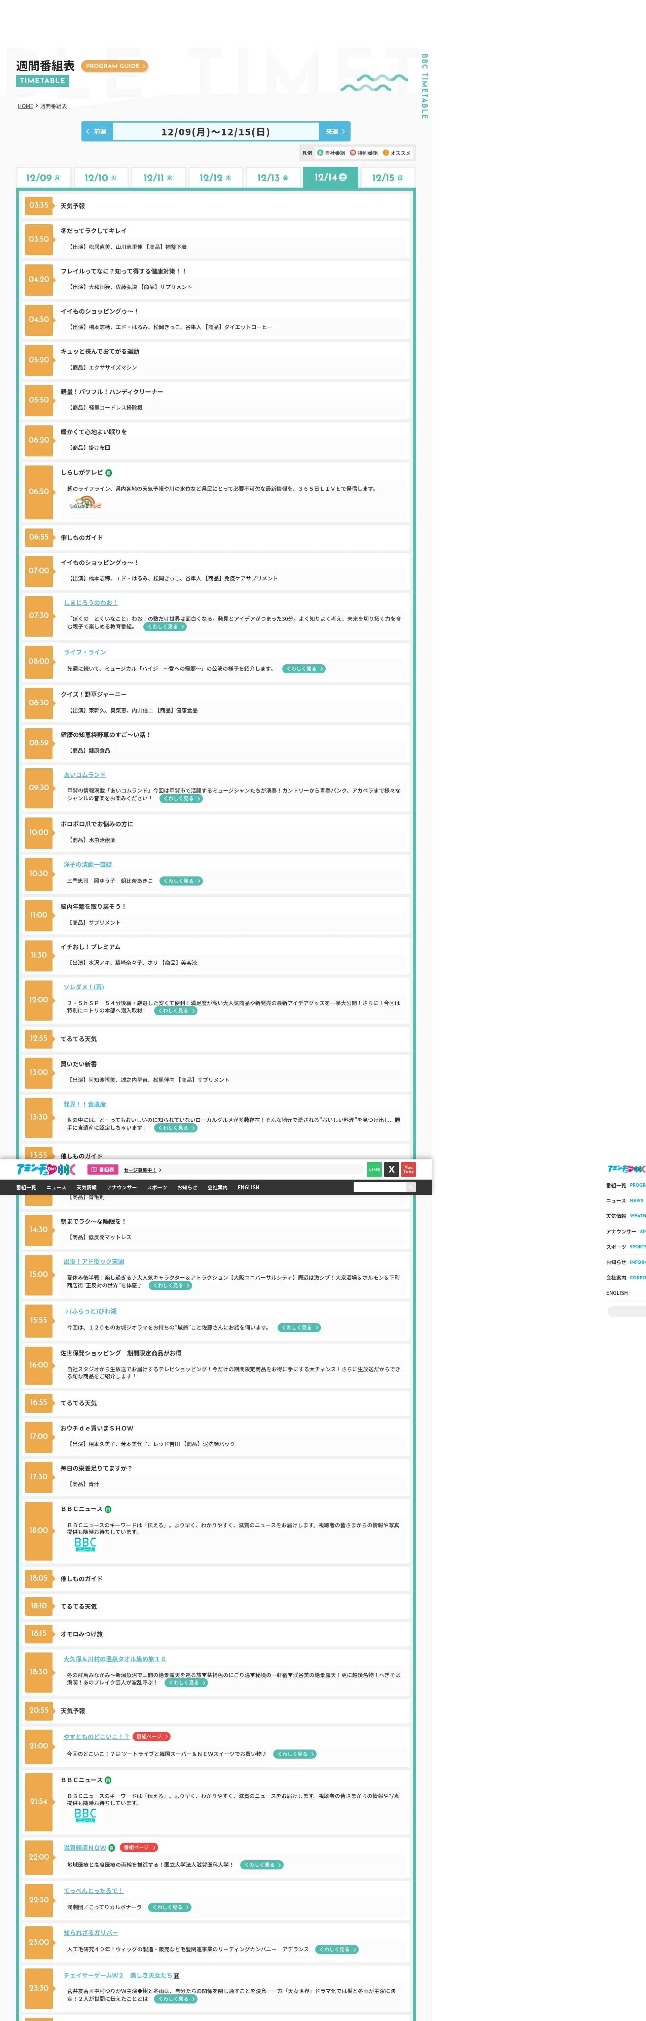This screenshot has width=646, height=2021.
Task: Open the ニュース navigation menu item
Action: click(57, 1187)
